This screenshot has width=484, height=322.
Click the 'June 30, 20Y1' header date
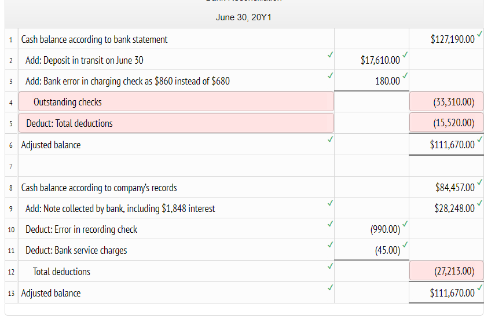point(244,17)
